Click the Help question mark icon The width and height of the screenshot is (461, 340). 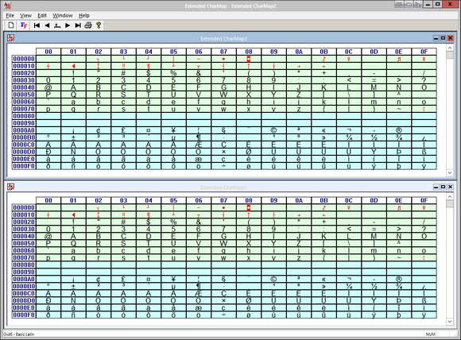pyautogui.click(x=99, y=25)
